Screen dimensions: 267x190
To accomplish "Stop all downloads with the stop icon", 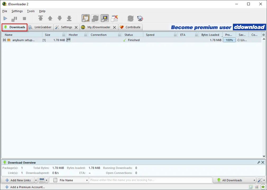I will 24,18.
